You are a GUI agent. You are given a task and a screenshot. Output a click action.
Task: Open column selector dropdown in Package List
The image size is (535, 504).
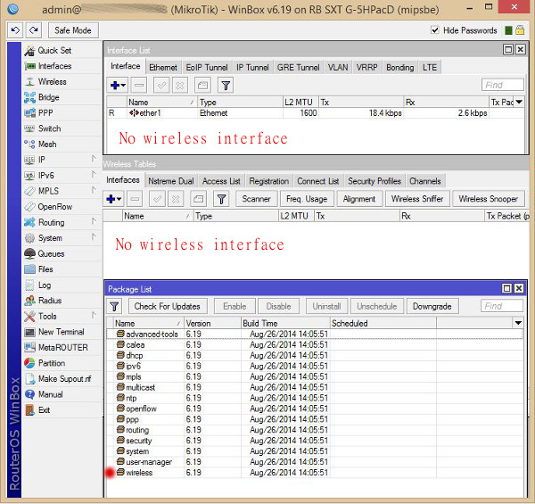[x=518, y=323]
